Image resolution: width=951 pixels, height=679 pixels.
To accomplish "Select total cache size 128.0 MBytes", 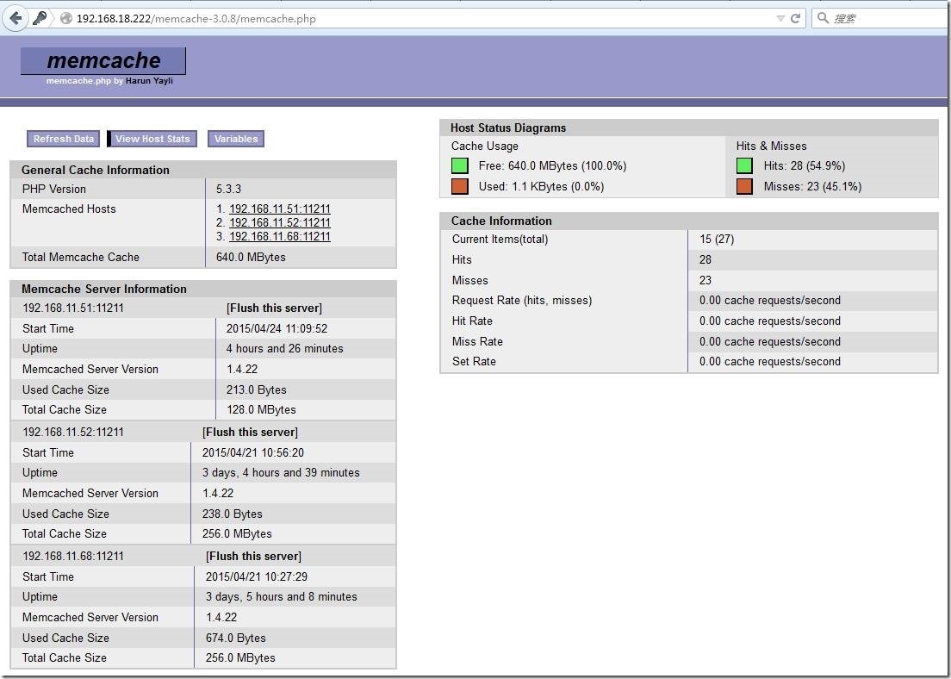I will [x=261, y=410].
